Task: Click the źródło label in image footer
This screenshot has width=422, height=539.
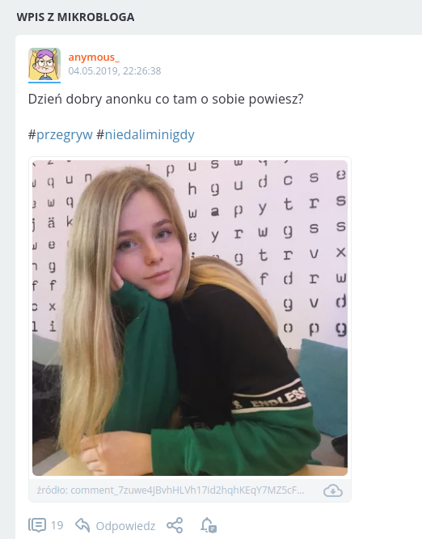Action: 53,490
